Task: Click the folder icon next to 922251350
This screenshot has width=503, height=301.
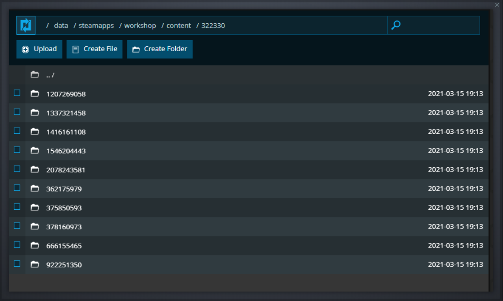Action: tap(35, 264)
